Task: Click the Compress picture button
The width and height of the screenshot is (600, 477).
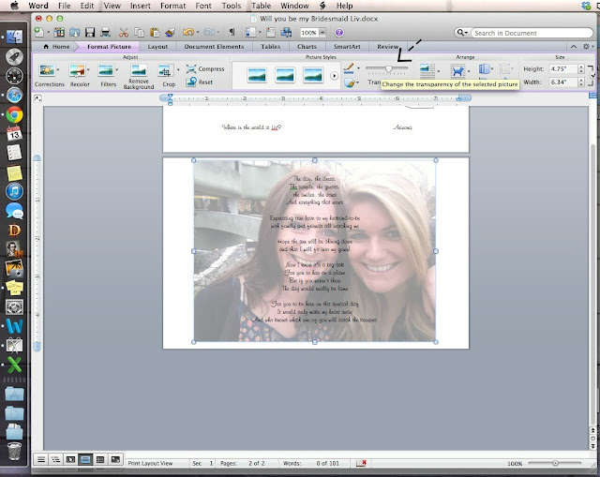Action: tap(205, 68)
